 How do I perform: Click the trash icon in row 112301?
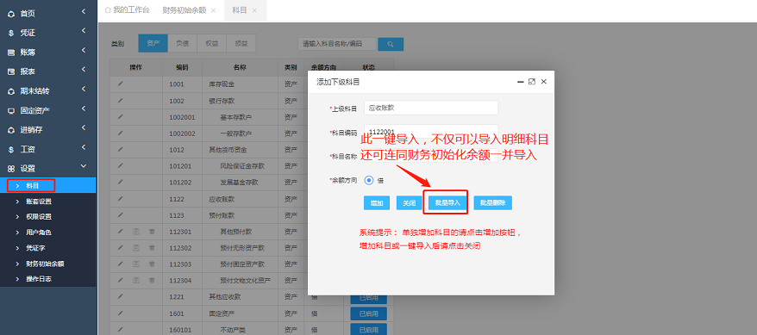click(x=152, y=232)
